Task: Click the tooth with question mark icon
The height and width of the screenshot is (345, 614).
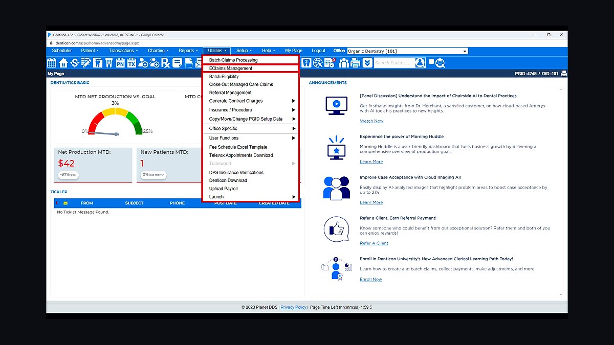Action: pyautogui.click(x=306, y=63)
